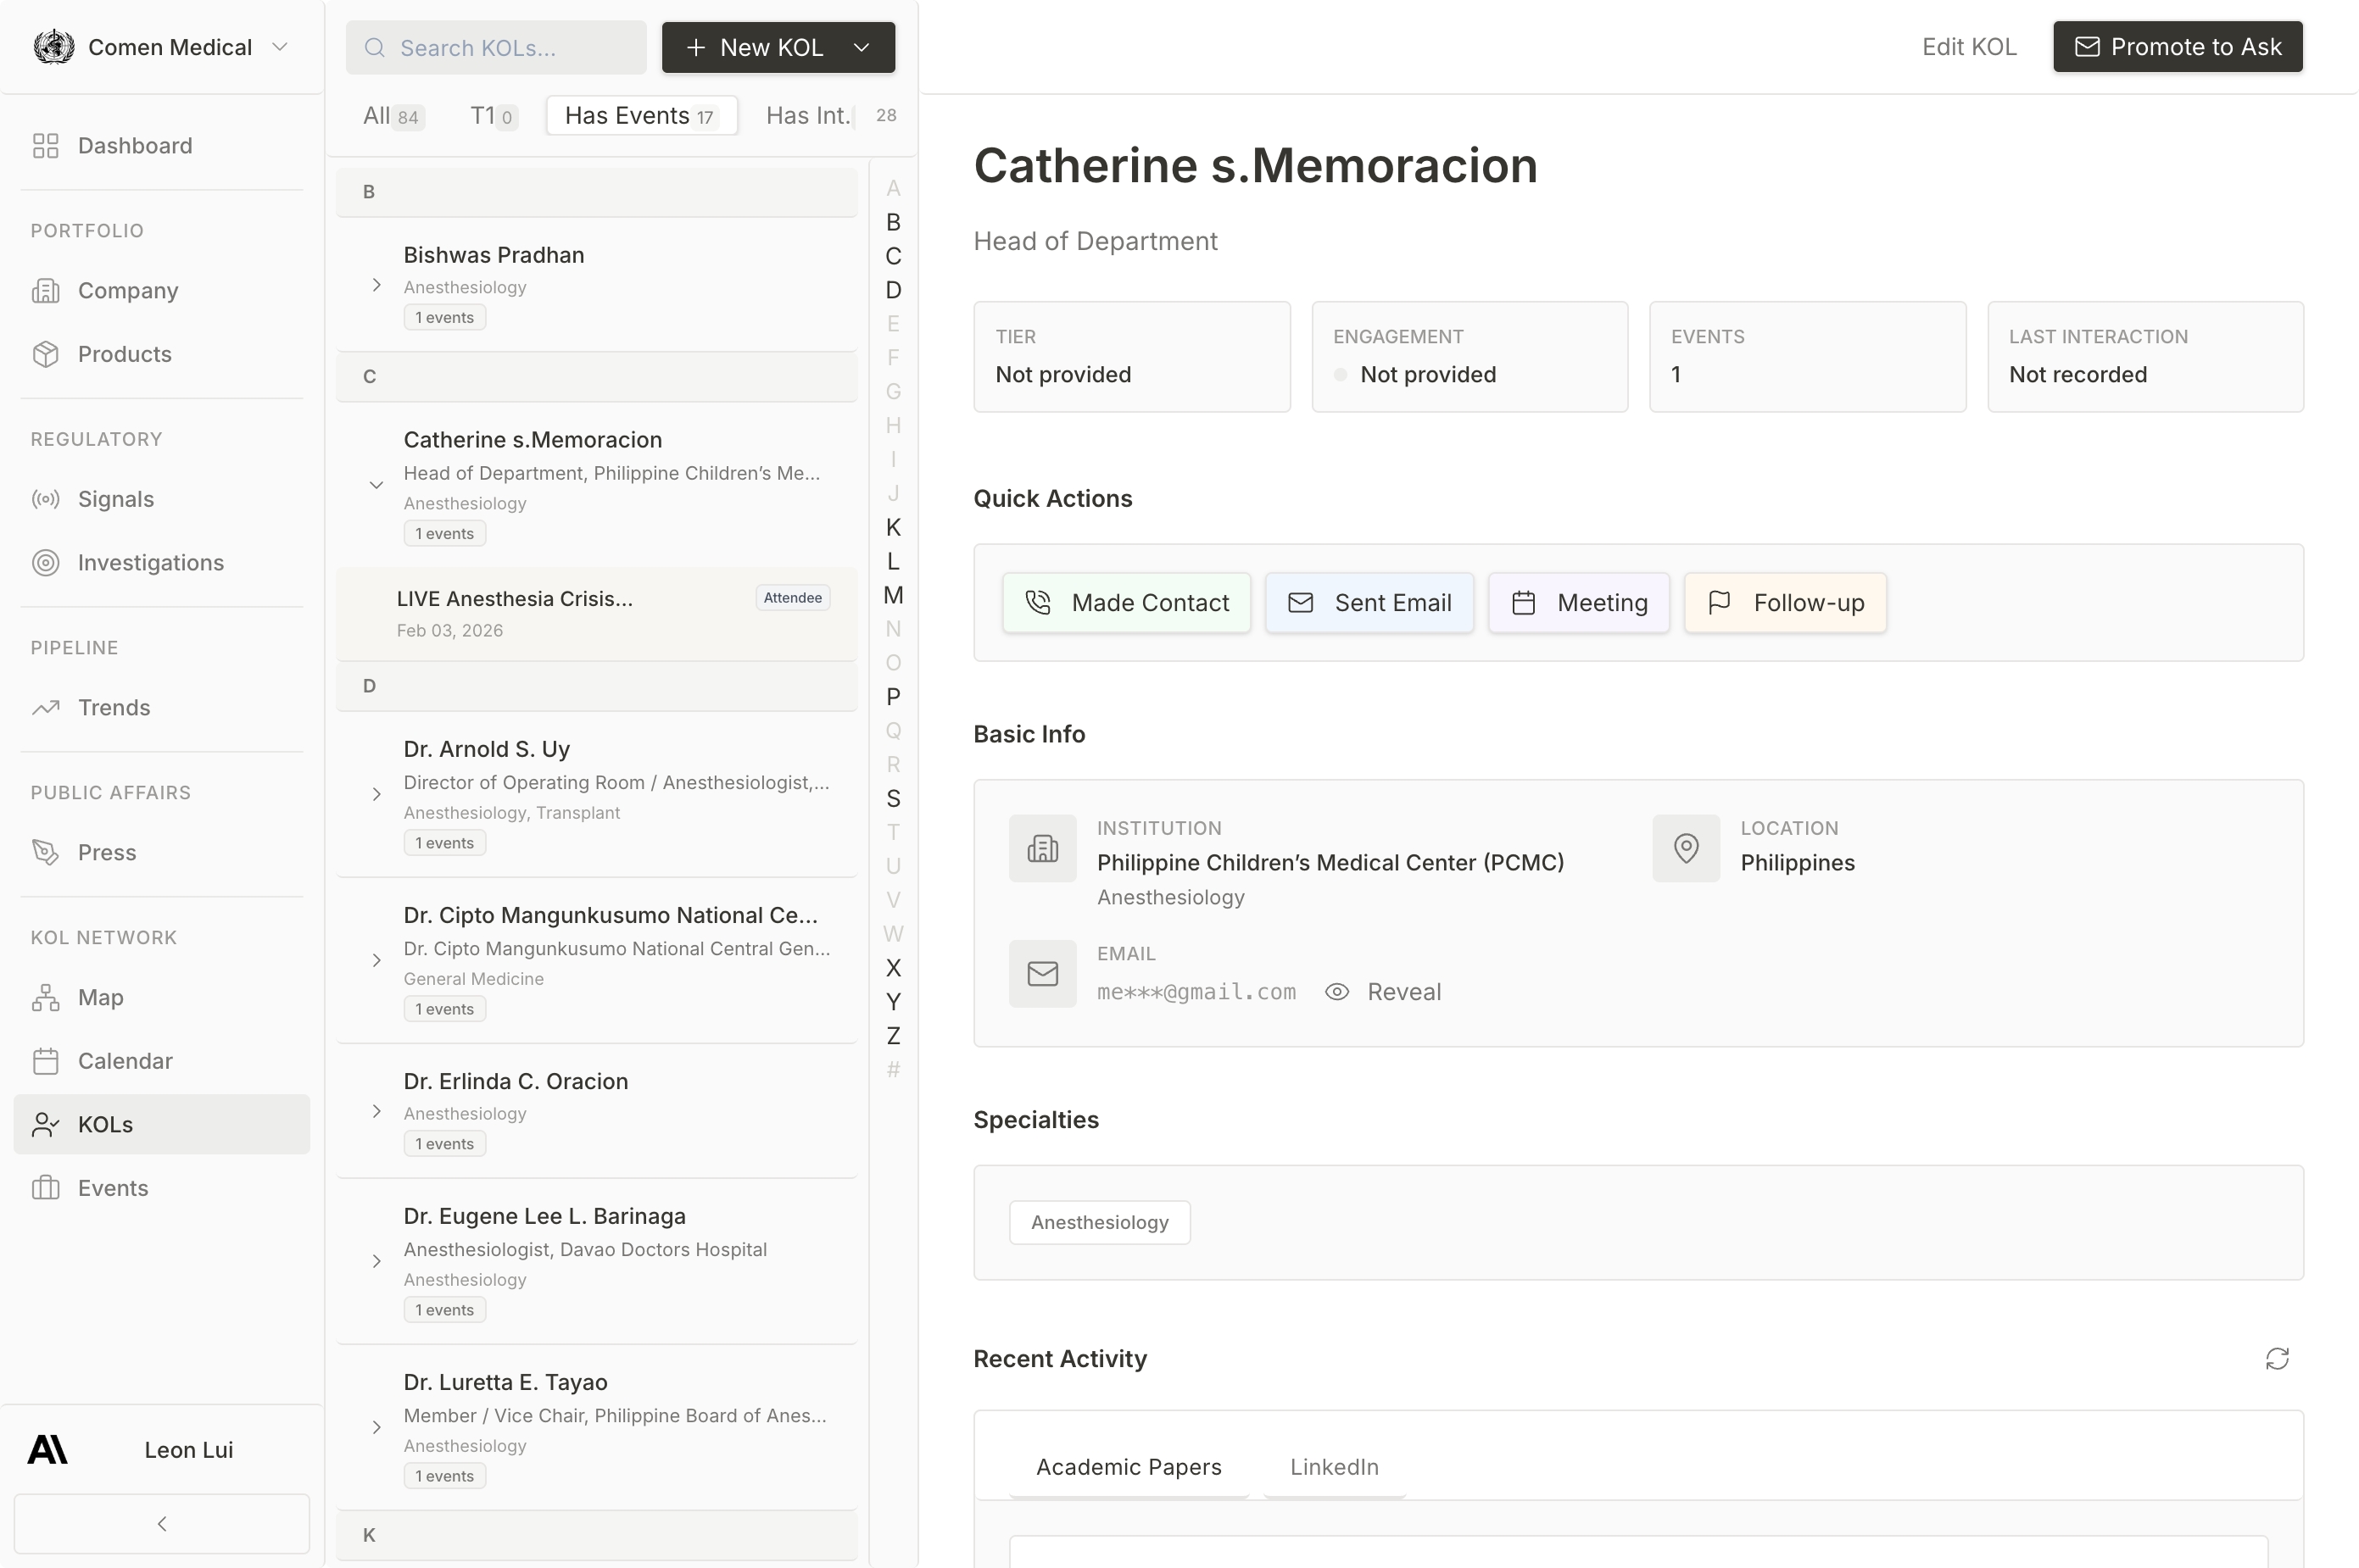2359x1568 pixels.
Task: Refresh the Recent Activity section
Action: click(x=2277, y=1359)
